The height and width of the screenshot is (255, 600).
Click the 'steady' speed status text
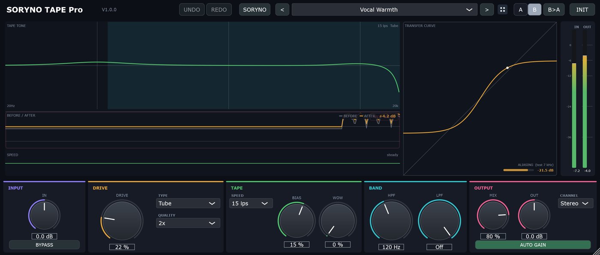click(392, 155)
